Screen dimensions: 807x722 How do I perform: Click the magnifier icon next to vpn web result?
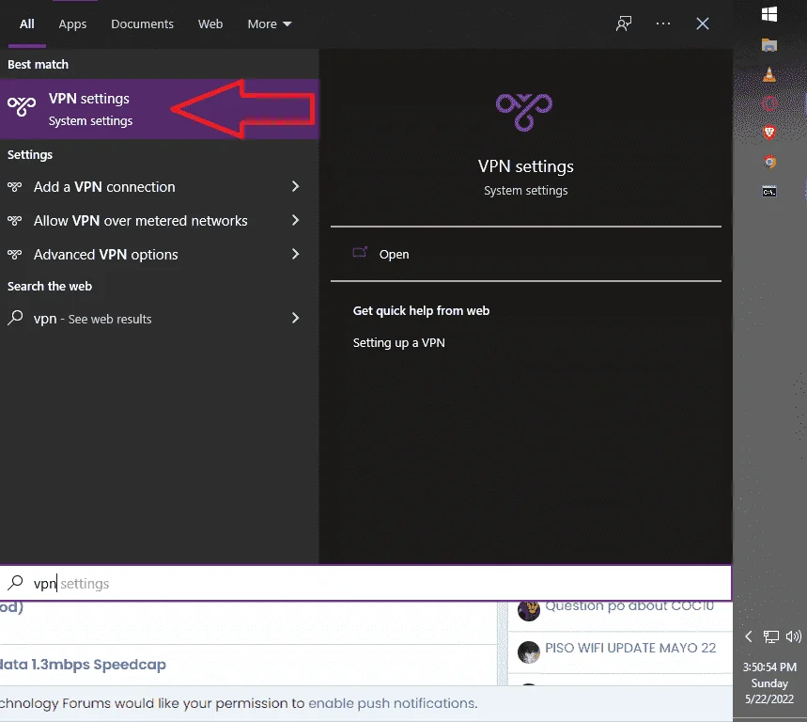pyautogui.click(x=15, y=318)
